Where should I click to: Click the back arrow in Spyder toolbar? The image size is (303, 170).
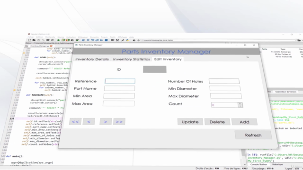134,40
